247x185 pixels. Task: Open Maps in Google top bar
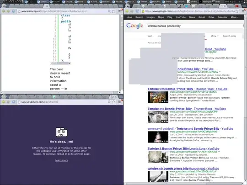[x=161, y=17]
